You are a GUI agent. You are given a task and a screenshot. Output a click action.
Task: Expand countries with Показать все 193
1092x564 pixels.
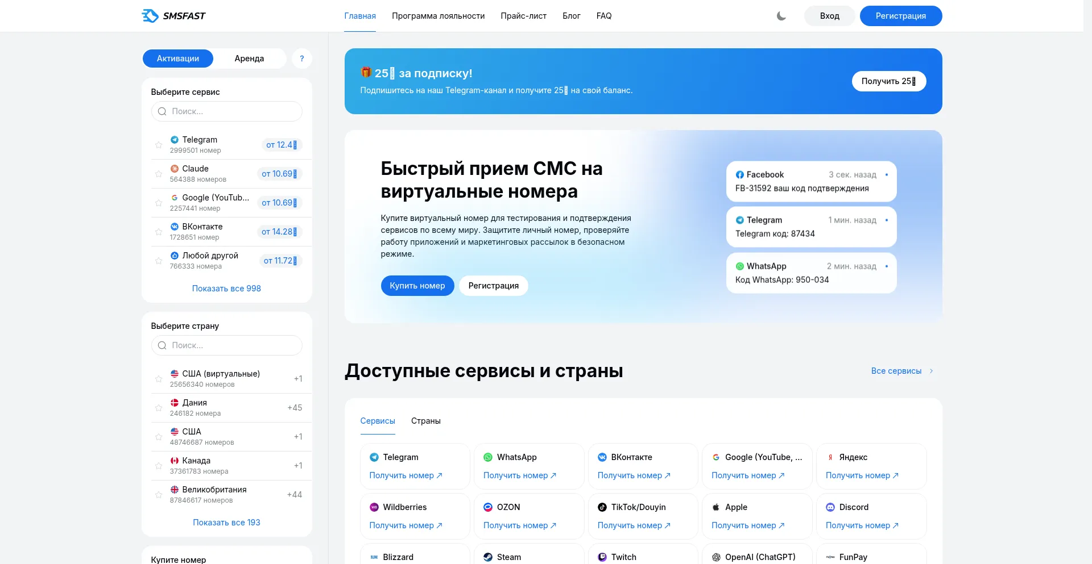click(226, 523)
